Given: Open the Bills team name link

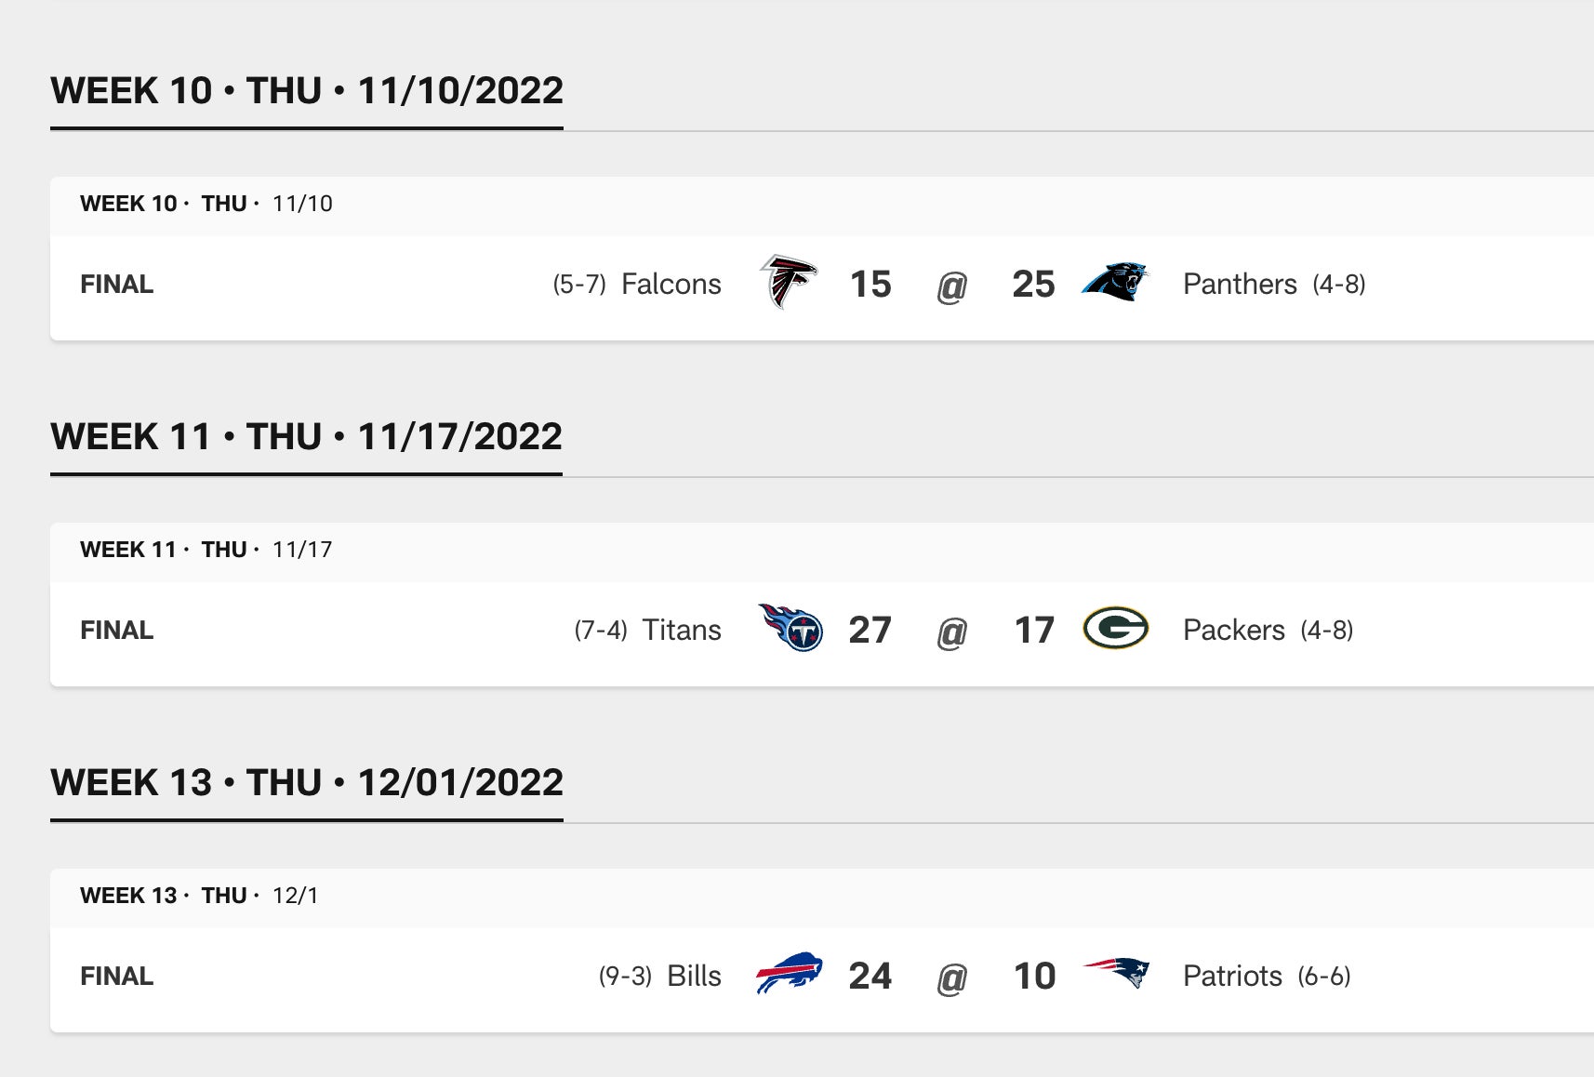Looking at the screenshot, I should (x=694, y=976).
